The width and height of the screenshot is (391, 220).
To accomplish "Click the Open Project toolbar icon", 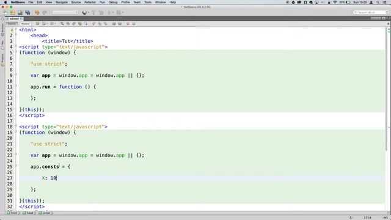I will (x=20, y=12).
